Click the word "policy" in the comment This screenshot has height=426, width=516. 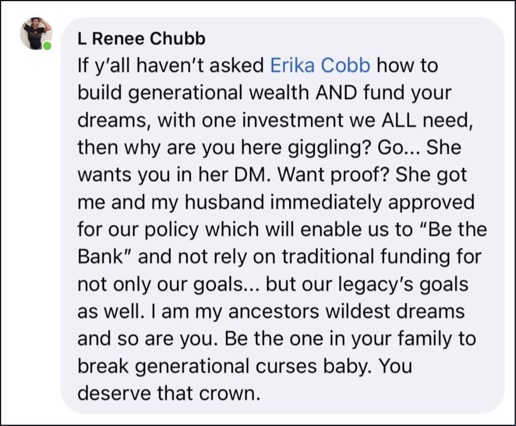point(172,229)
